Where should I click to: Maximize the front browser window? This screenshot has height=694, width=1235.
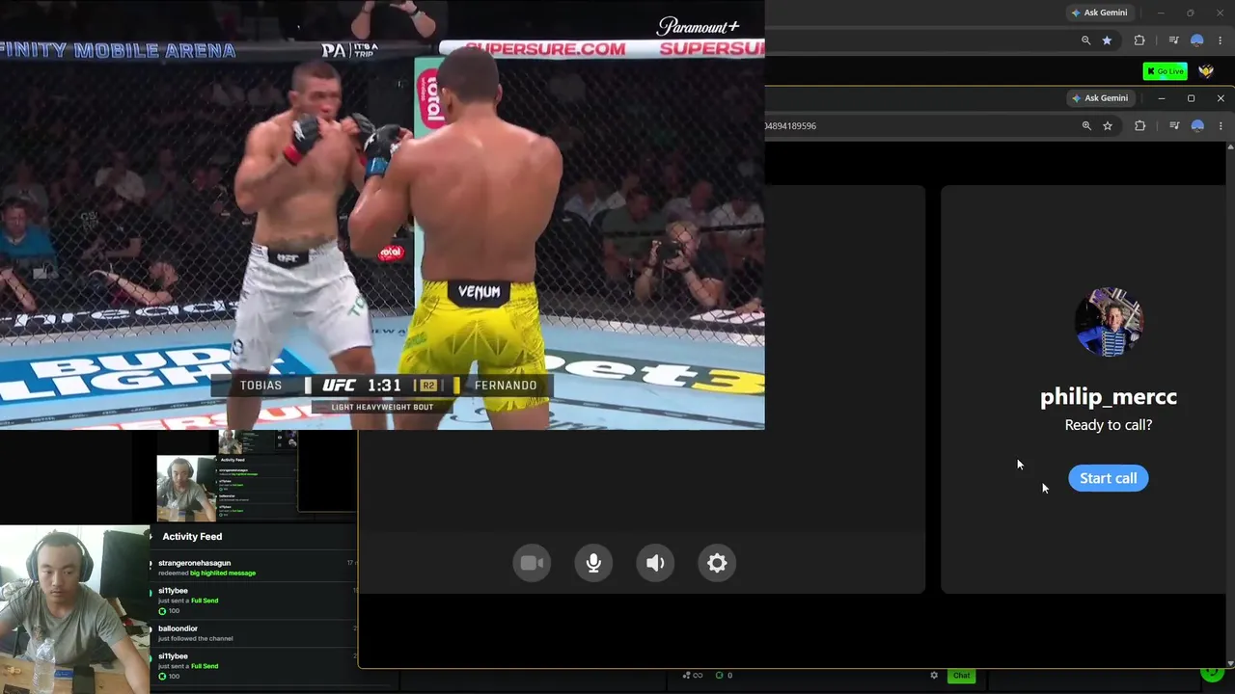1191,97
